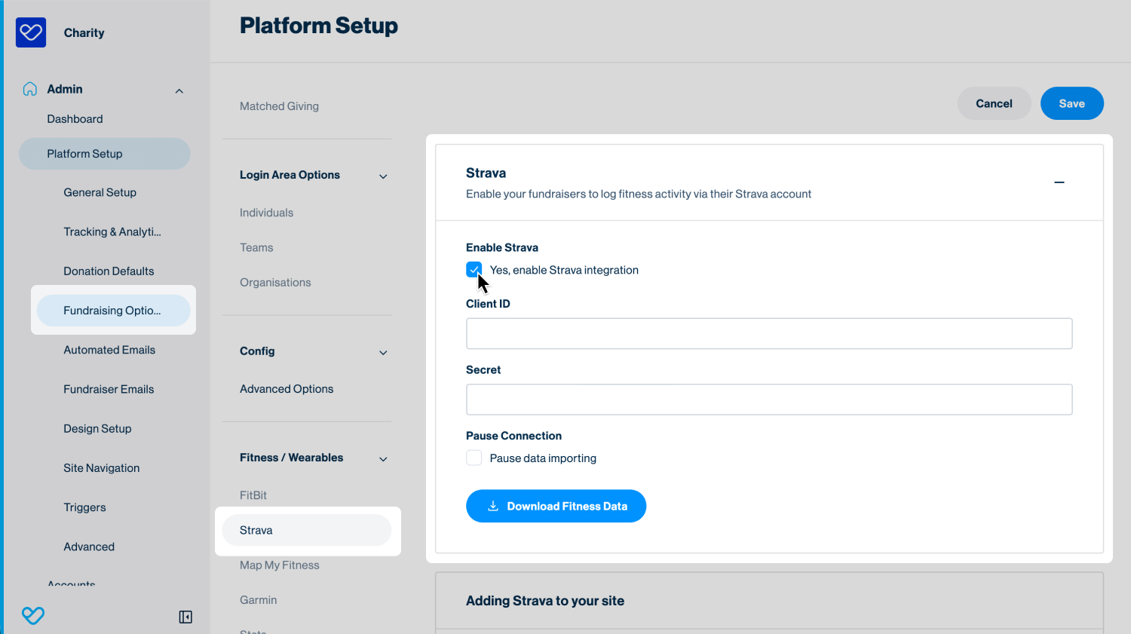The height and width of the screenshot is (634, 1131).
Task: Open General Setup
Action: tap(100, 192)
